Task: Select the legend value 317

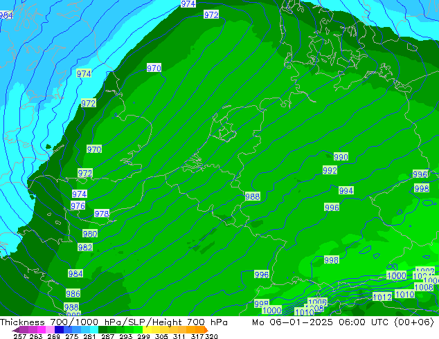Action: [x=197, y=336]
